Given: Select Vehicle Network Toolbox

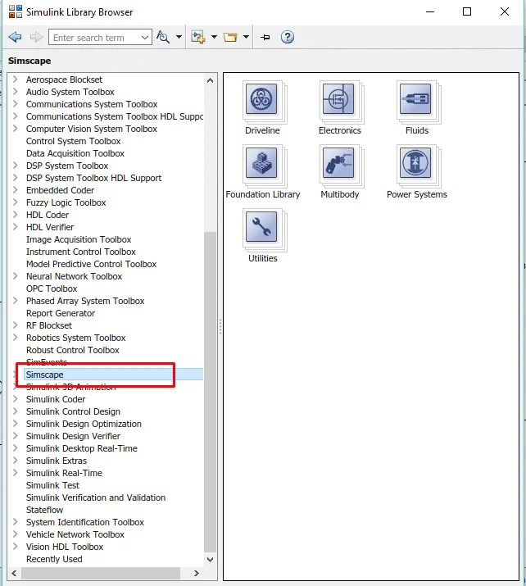Looking at the screenshot, I should (x=75, y=534).
